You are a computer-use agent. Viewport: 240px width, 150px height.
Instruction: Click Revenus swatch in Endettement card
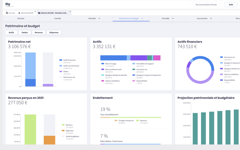(137, 120)
